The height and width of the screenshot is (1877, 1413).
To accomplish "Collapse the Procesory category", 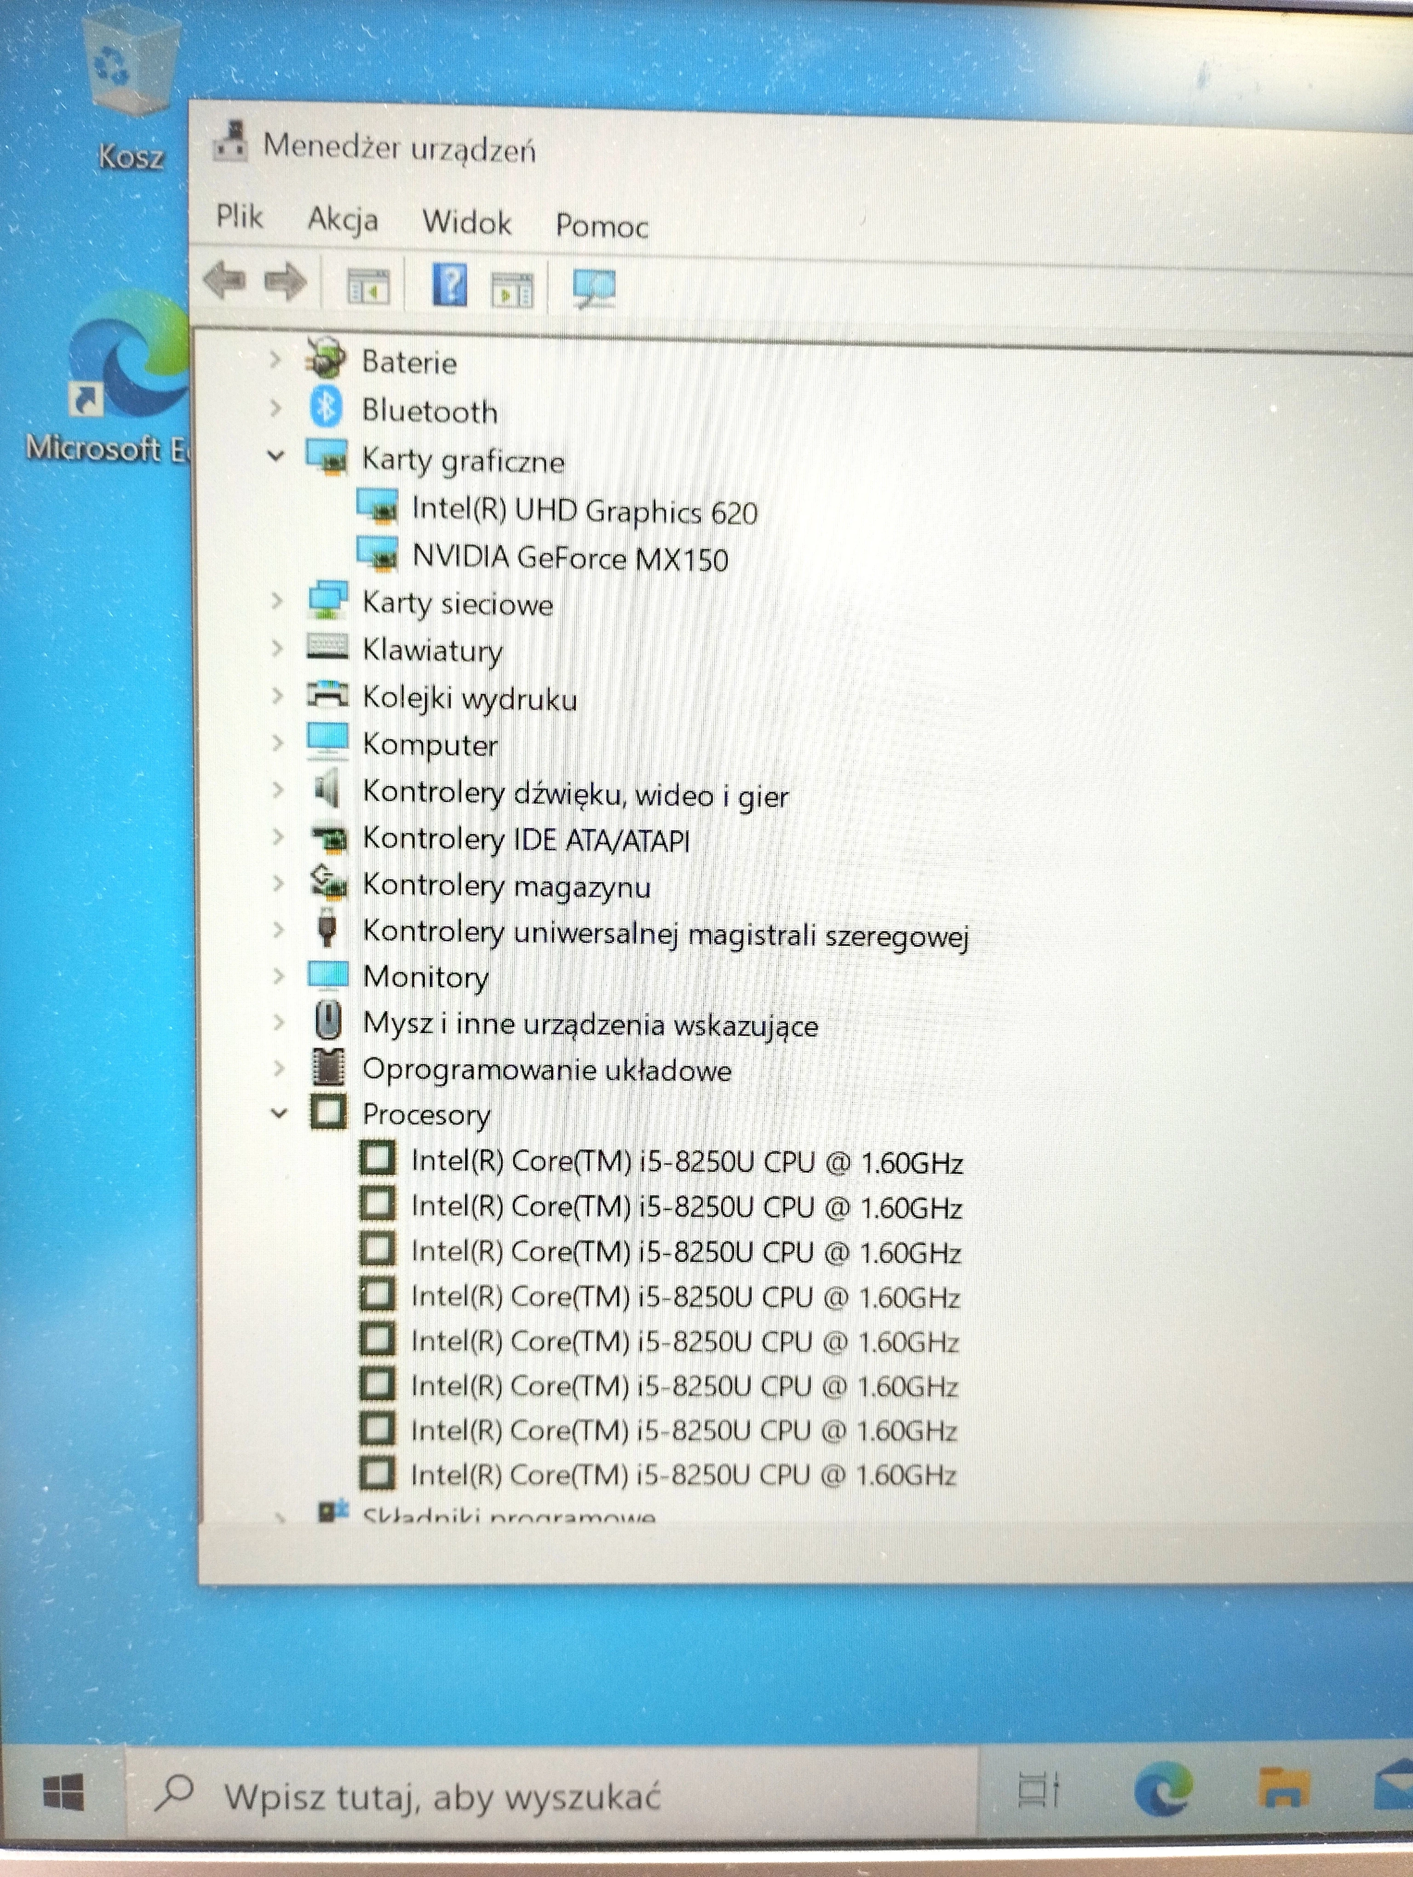I will tap(278, 1112).
